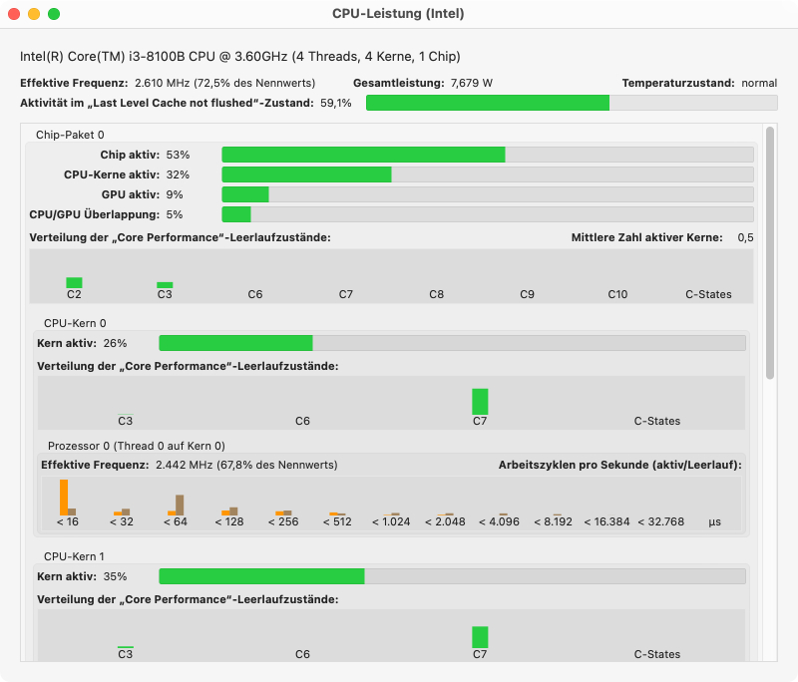Click the < 128 duty cycle label

(x=229, y=521)
